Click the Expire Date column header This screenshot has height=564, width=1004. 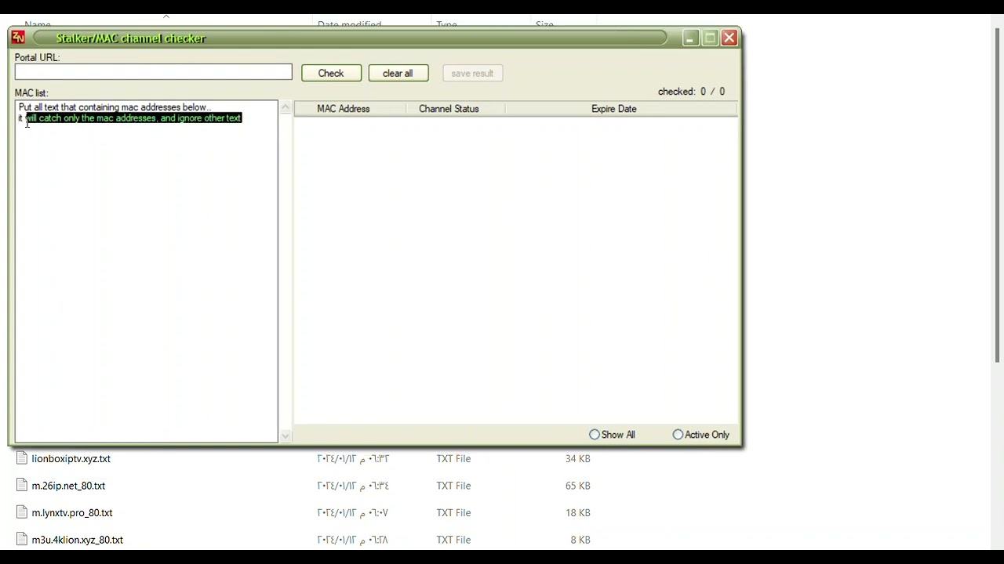click(614, 109)
